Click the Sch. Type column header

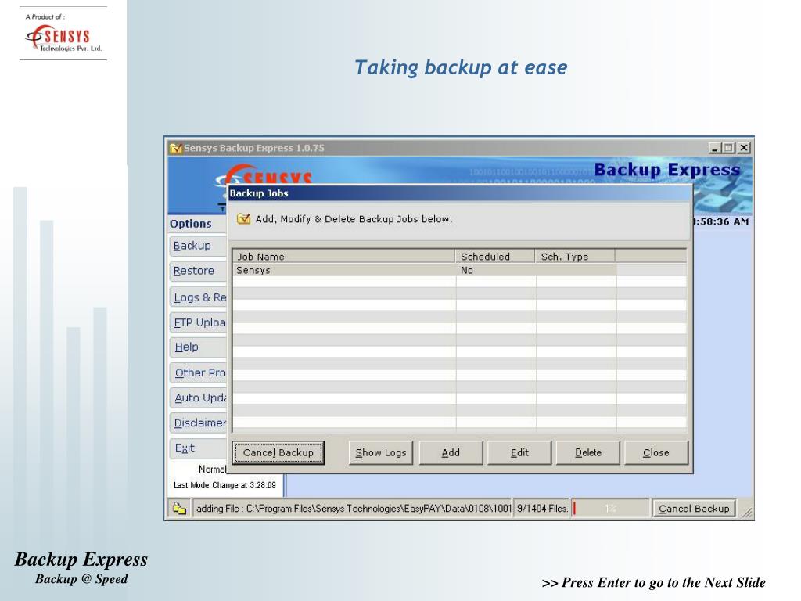point(575,257)
